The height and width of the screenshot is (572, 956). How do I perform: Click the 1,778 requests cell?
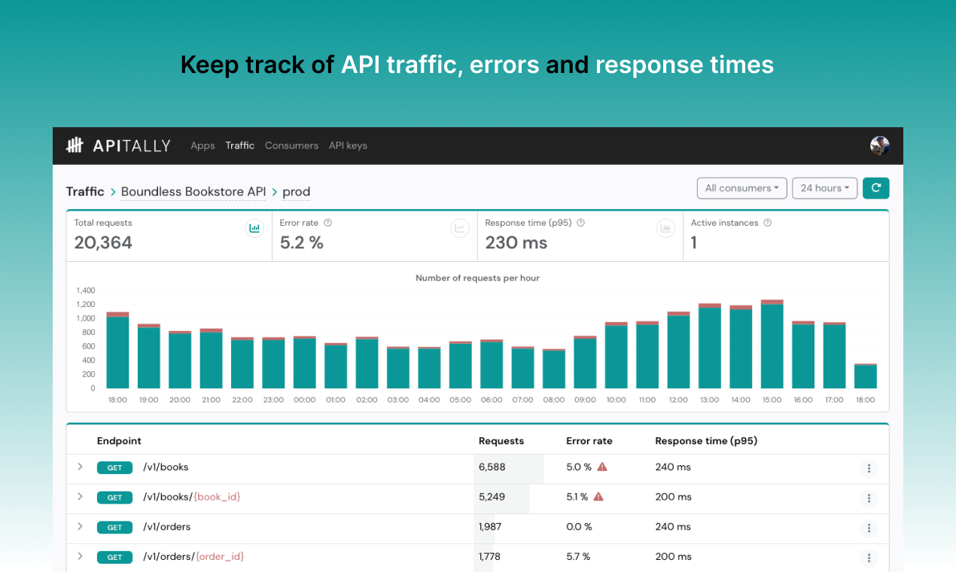[489, 556]
